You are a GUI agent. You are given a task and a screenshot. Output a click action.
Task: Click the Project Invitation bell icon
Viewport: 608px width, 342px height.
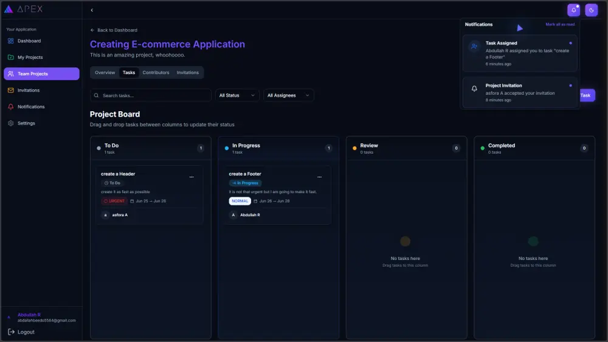[x=474, y=89]
